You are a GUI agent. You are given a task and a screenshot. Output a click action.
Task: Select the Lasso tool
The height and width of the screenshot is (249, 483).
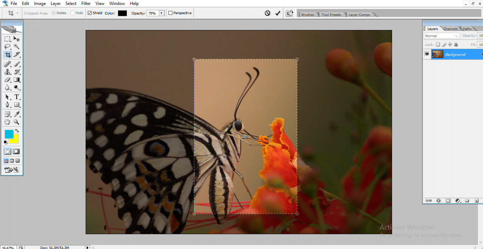coord(7,47)
